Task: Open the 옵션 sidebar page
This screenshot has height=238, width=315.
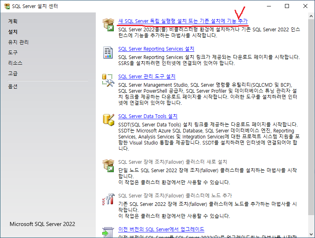Action: 13,86
